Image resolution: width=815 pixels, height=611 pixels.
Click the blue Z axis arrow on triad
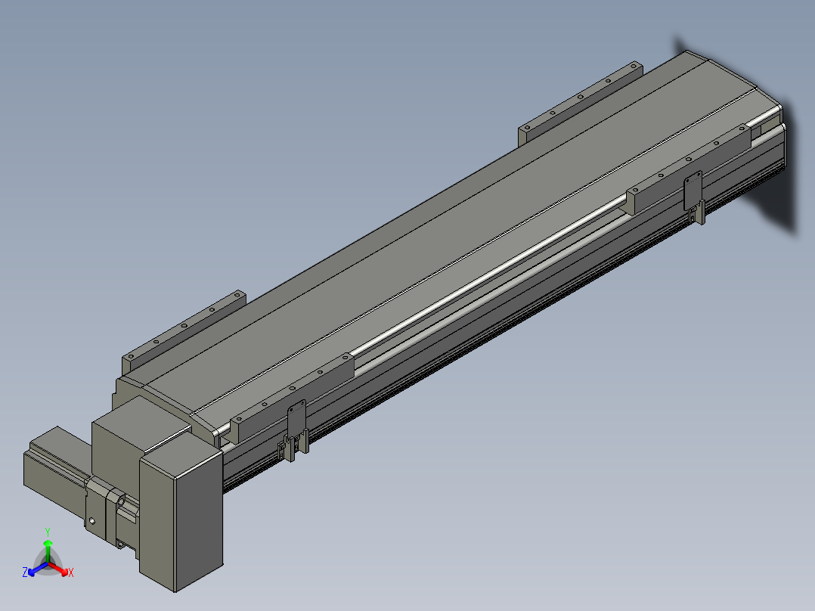pos(38,569)
